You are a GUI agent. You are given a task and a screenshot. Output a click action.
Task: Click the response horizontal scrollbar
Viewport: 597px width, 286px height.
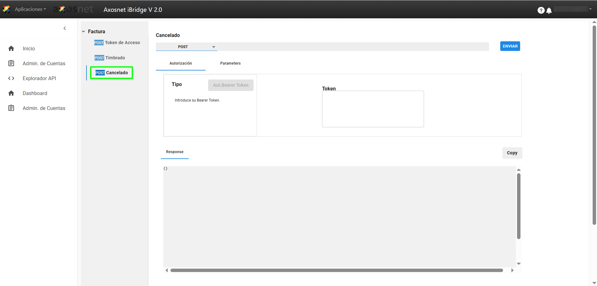[x=337, y=270]
